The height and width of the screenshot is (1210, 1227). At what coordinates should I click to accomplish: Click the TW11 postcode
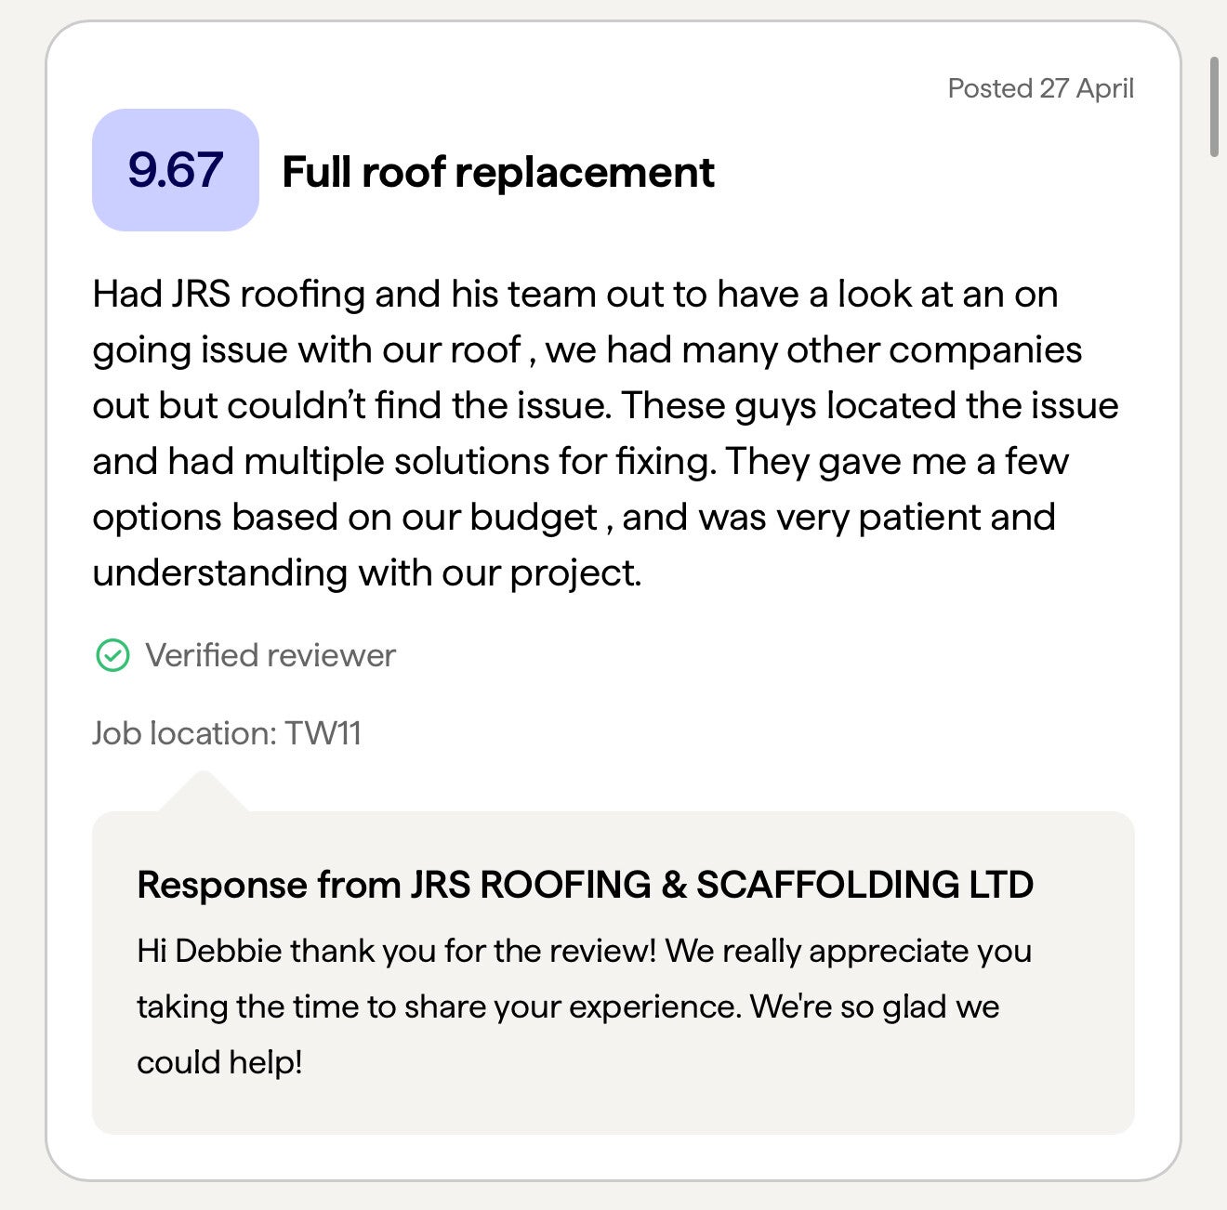coord(323,733)
